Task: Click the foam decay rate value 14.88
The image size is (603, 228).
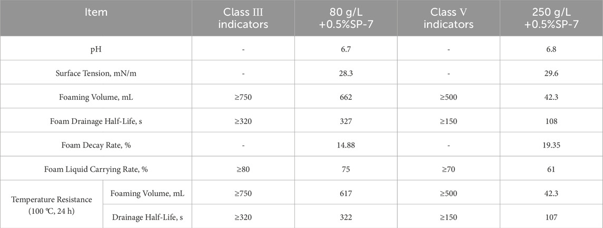Action: [345, 146]
